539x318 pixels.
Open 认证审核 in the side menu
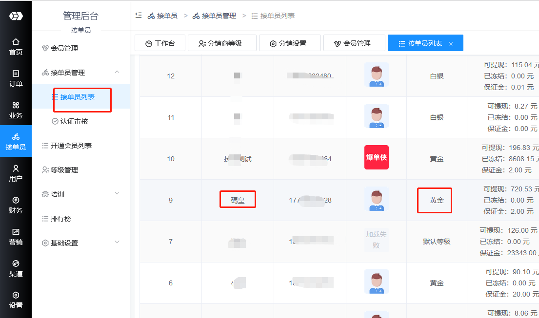74,121
